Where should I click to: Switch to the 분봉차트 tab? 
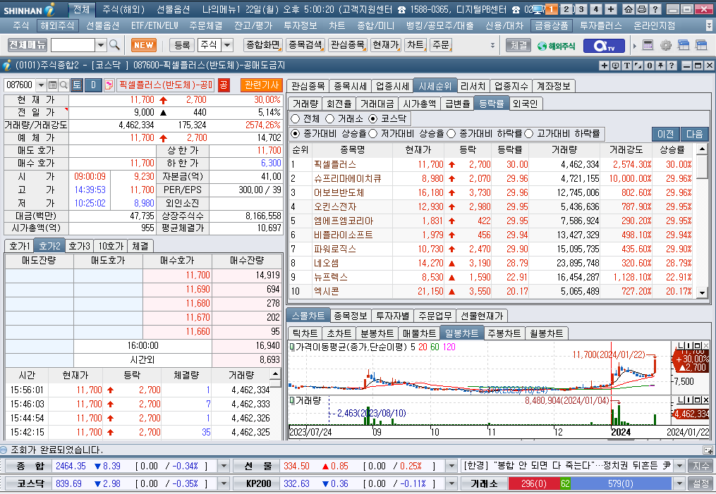(377, 333)
